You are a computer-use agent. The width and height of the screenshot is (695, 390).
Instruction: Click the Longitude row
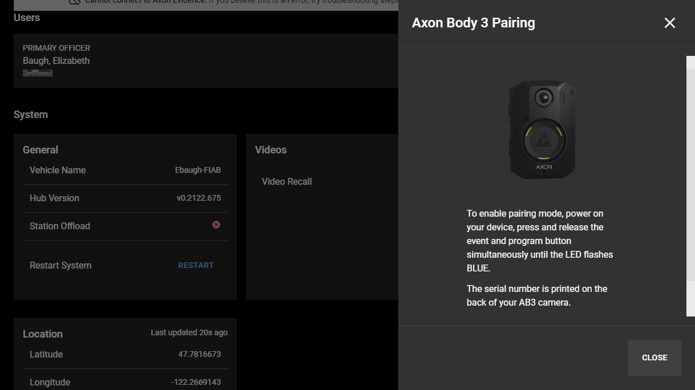(x=125, y=382)
